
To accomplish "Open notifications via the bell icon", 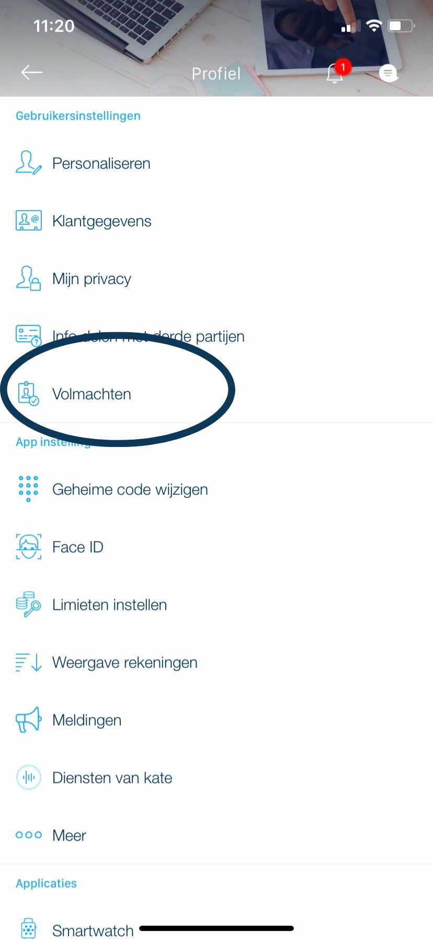I will [x=335, y=72].
